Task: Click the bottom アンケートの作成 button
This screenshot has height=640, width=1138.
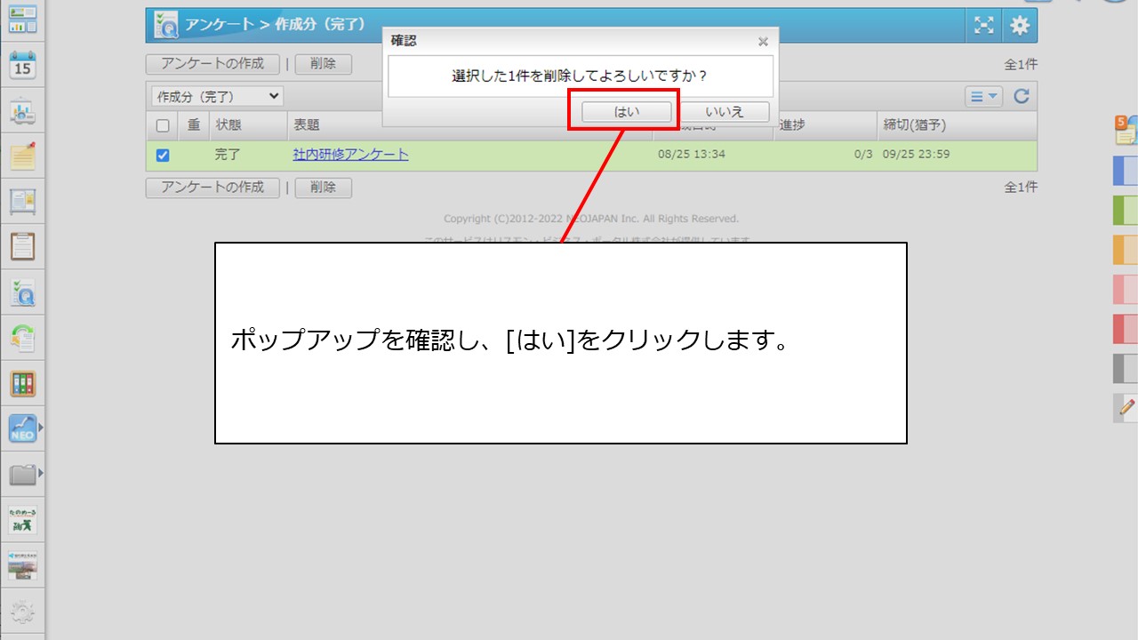Action: (212, 188)
